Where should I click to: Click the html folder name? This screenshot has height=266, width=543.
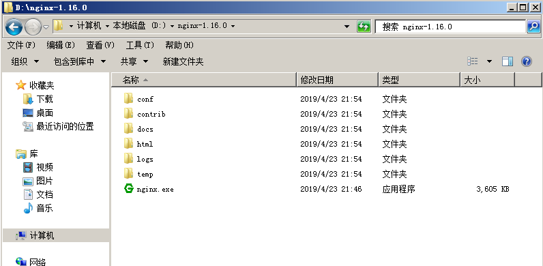pyautogui.click(x=145, y=144)
